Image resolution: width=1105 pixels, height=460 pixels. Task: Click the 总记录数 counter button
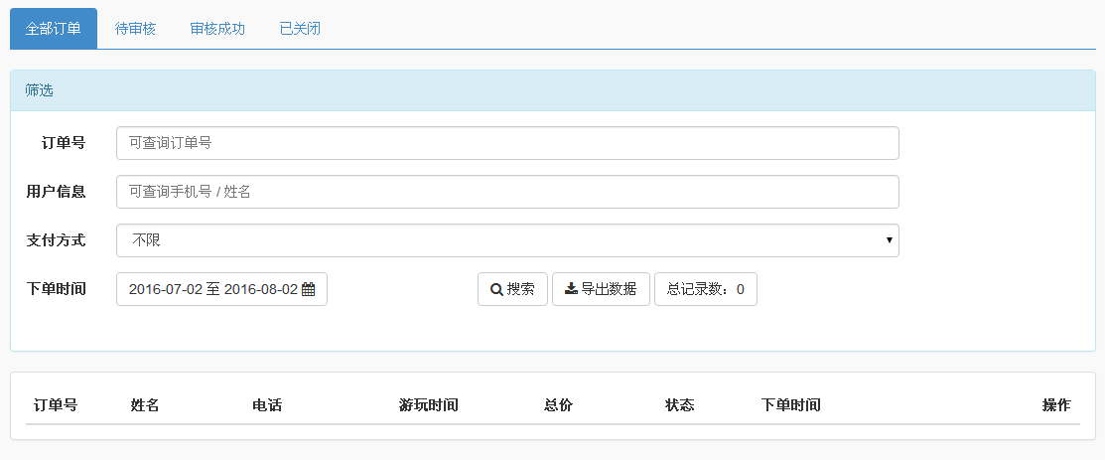706,289
